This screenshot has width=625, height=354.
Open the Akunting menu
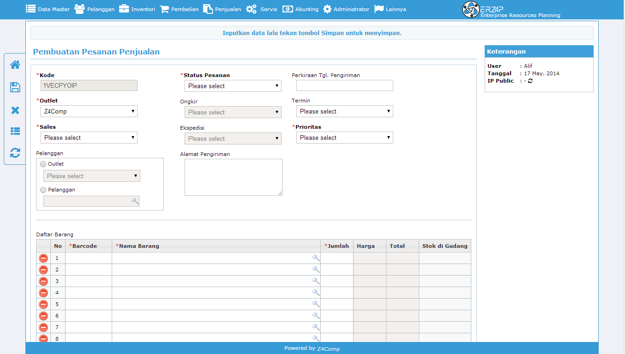[x=300, y=9]
